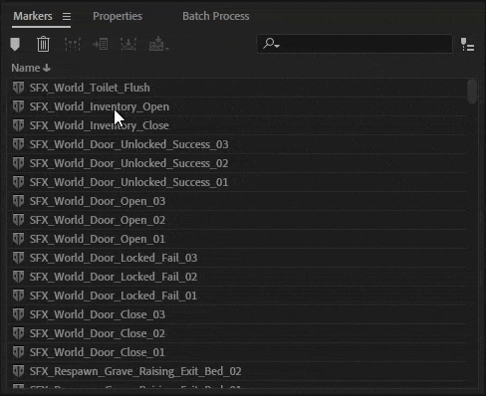Click range marker icon beside SFX_World_Door_Close_01
Screen dimensions: 486x396
[x=18, y=352]
